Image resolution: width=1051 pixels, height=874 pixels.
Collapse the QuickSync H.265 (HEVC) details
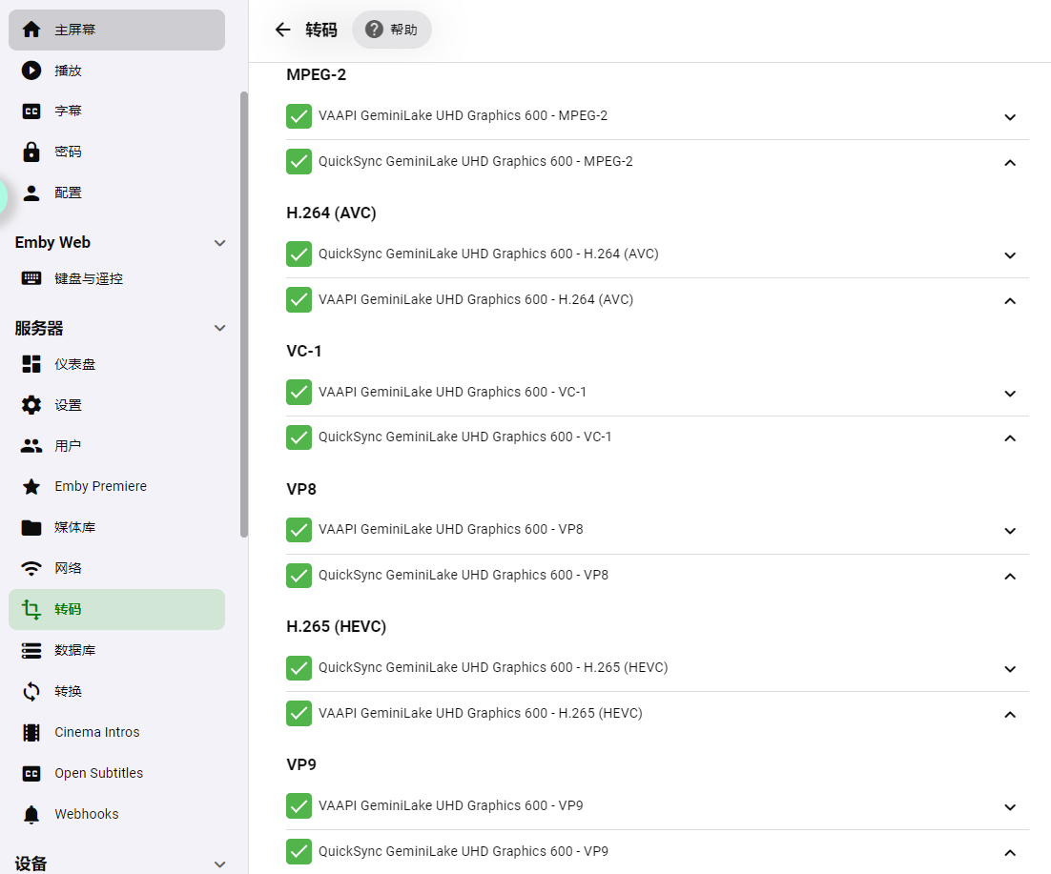[1010, 669]
